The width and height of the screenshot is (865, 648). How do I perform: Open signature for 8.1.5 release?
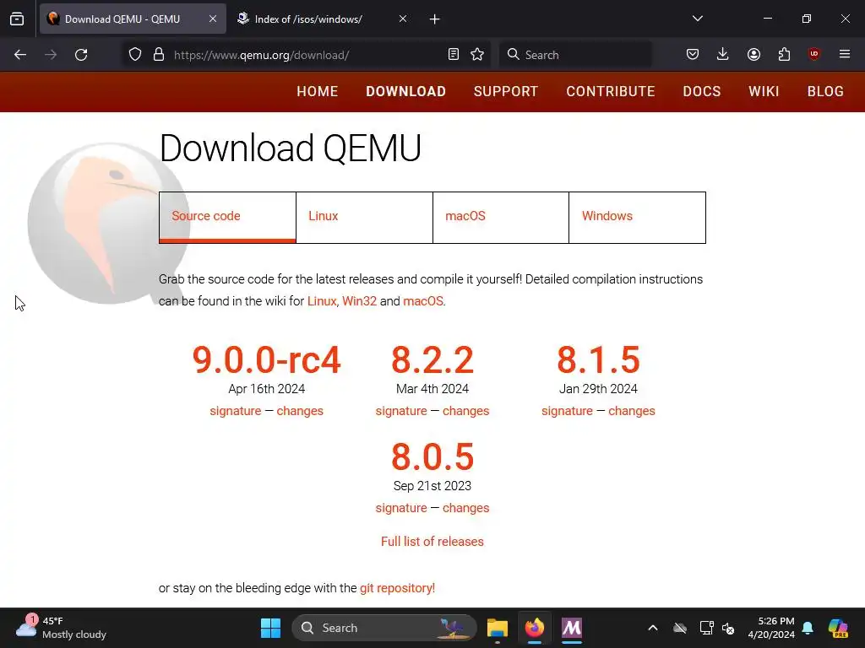567,411
